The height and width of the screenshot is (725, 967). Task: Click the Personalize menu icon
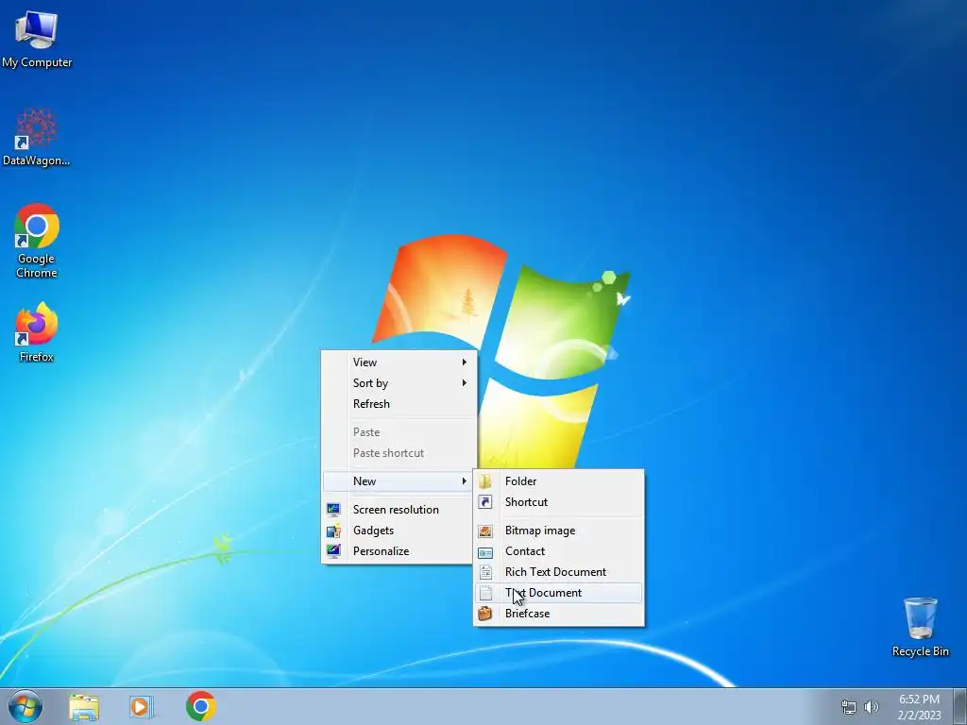pyautogui.click(x=333, y=551)
